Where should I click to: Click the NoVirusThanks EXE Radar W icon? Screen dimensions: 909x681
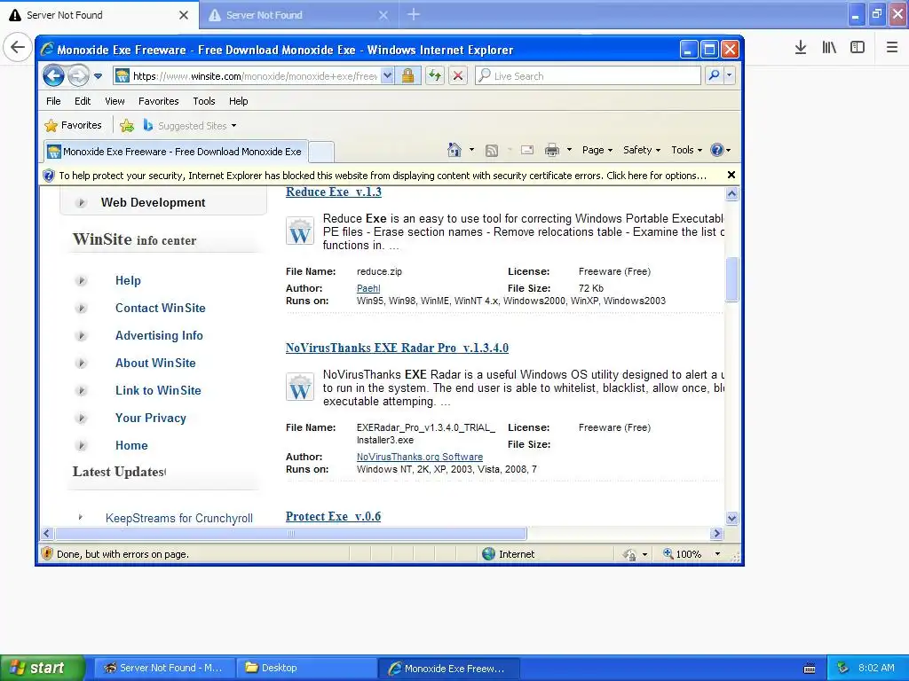click(x=300, y=387)
